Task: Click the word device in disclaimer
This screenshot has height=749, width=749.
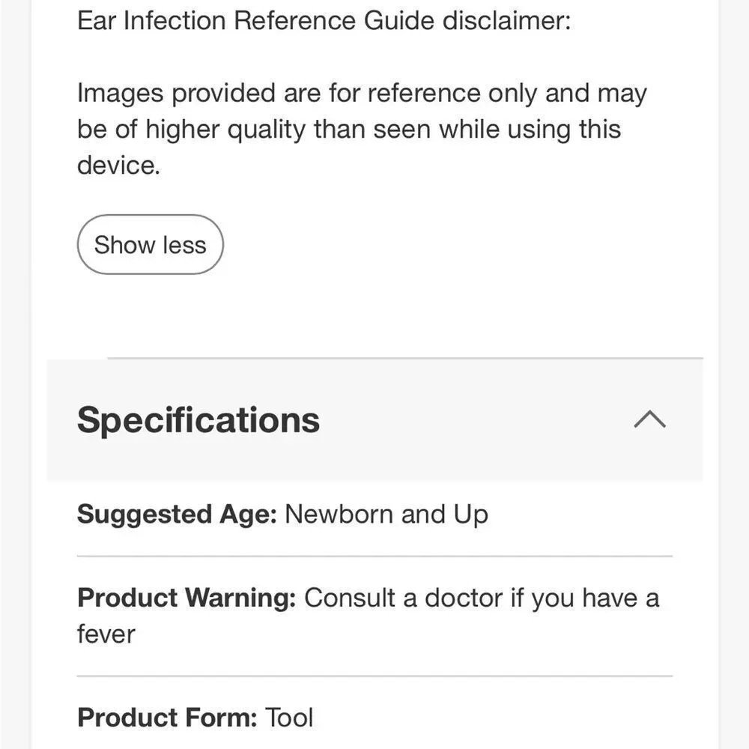Action: click(x=118, y=166)
